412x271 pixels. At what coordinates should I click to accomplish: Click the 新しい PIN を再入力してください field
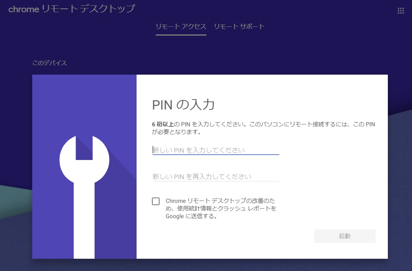pyautogui.click(x=216, y=176)
